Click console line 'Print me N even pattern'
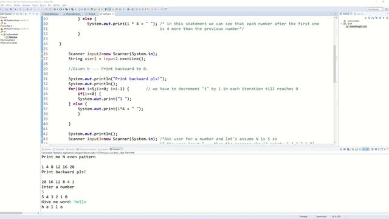The height and width of the screenshot is (219, 389). pyautogui.click(x=69, y=157)
